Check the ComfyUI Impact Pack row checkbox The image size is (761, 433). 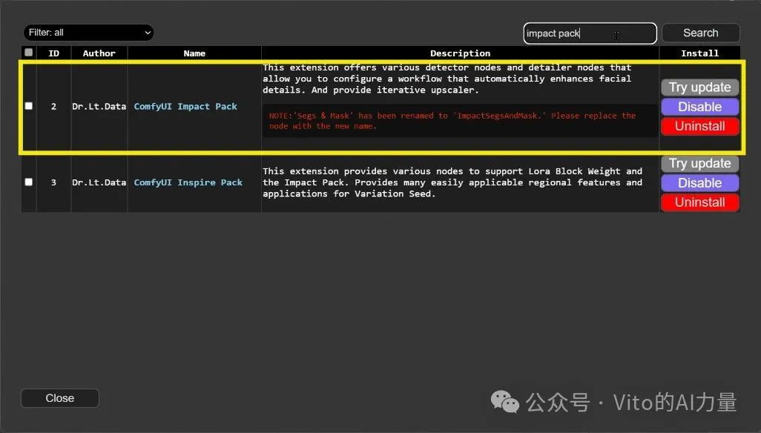(29, 106)
